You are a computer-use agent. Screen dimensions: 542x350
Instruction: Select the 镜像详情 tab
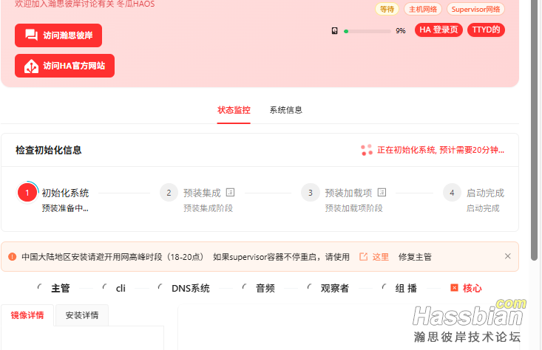(x=27, y=315)
